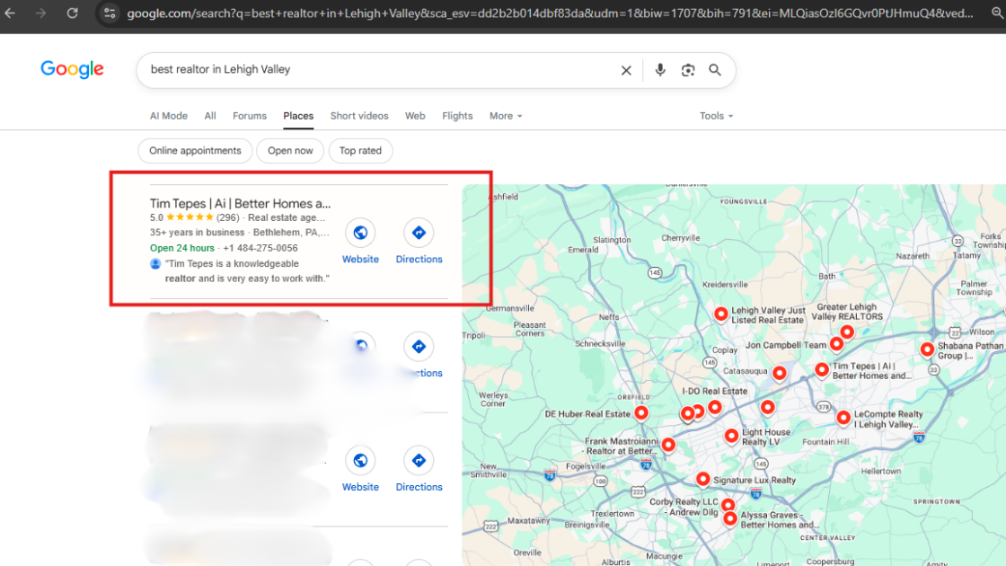Click the zoom magnifier icon in address bar
The height and width of the screenshot is (566, 1006).
(997, 13)
